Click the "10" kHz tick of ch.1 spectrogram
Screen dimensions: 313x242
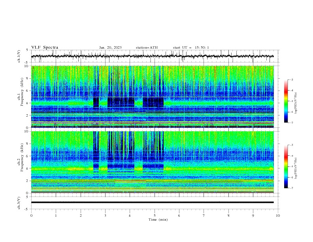coord(26,66)
